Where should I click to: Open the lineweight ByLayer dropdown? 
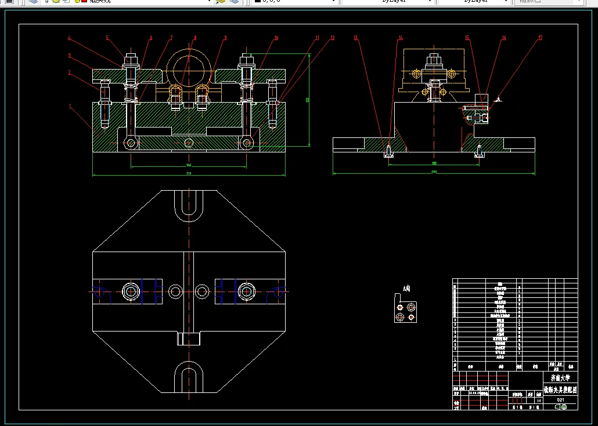pos(475,2)
